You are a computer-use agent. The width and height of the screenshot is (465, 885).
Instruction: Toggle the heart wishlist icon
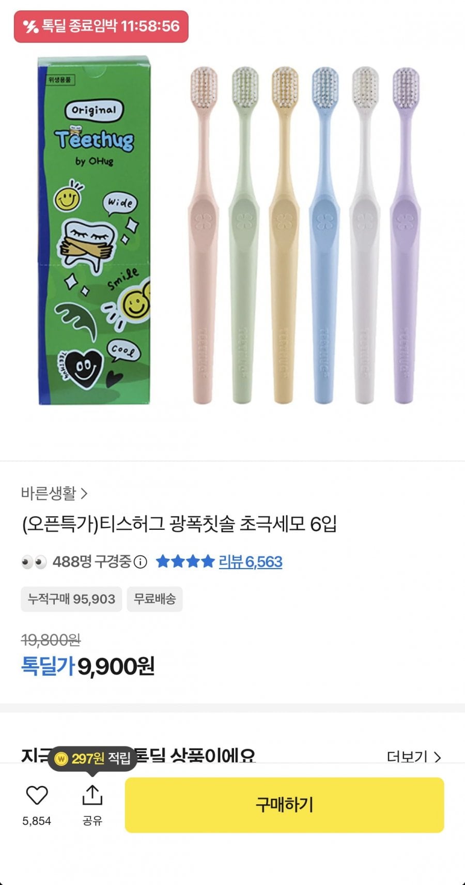pos(37,796)
